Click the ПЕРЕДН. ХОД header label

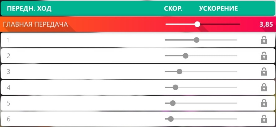pos(29,8)
